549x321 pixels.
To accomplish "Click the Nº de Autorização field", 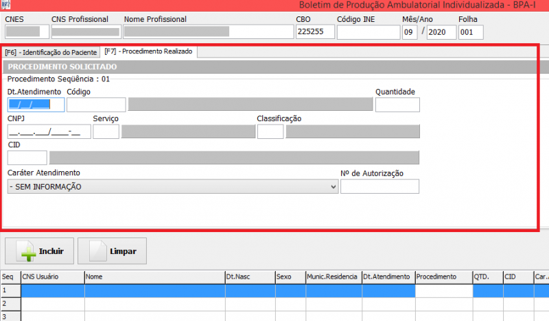I will click(379, 187).
